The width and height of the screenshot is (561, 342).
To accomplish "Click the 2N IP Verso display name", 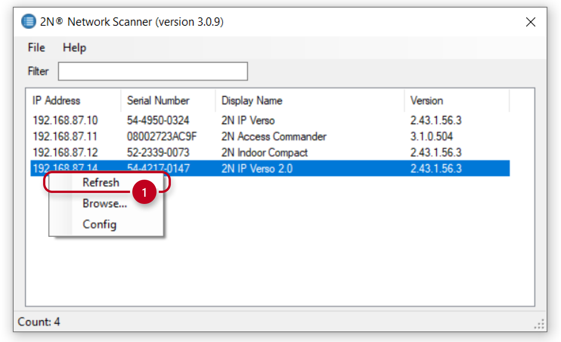I will [x=248, y=120].
